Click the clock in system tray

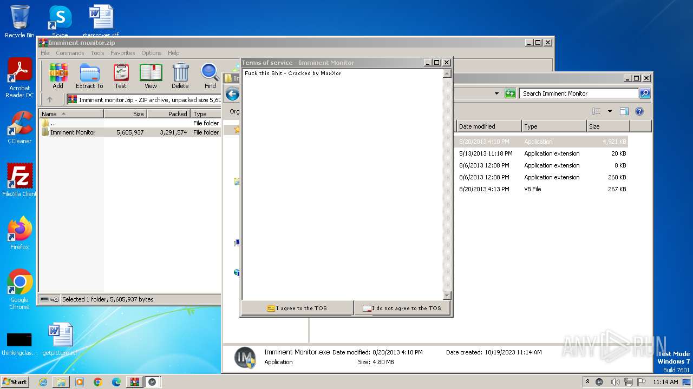[x=665, y=382]
